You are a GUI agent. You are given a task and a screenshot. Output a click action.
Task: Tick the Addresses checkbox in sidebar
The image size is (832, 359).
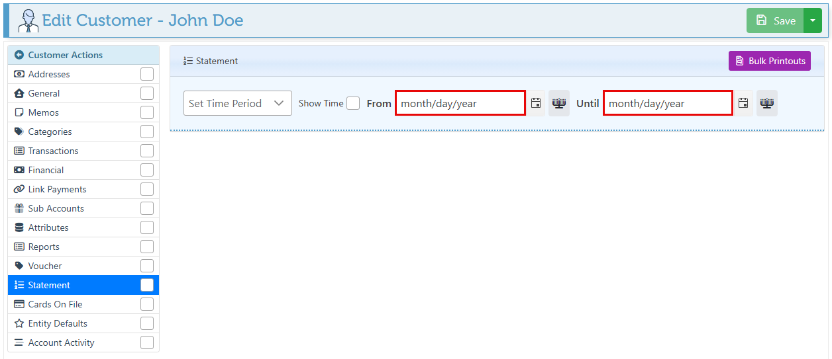(x=146, y=74)
